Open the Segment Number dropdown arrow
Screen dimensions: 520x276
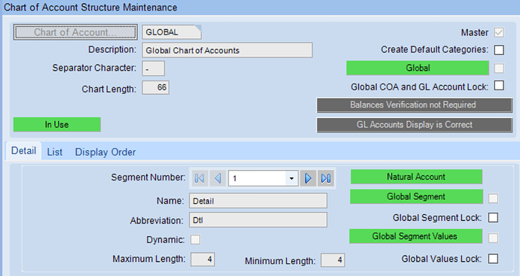tap(292, 179)
